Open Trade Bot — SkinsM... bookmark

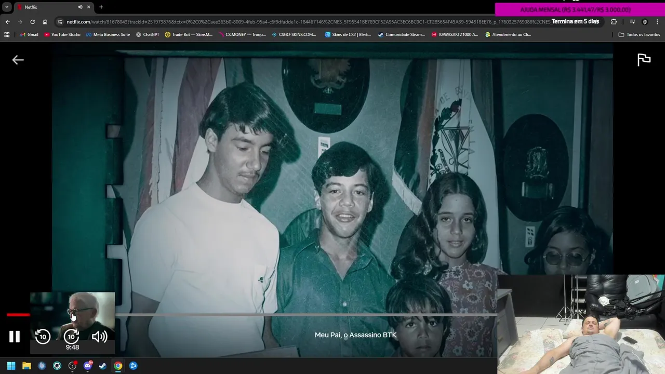click(189, 35)
